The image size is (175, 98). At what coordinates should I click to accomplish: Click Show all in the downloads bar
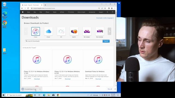(x=110, y=89)
